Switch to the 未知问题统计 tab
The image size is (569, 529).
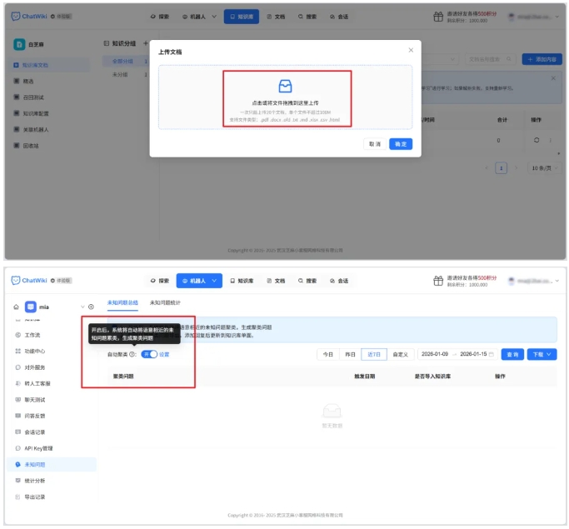pos(165,302)
